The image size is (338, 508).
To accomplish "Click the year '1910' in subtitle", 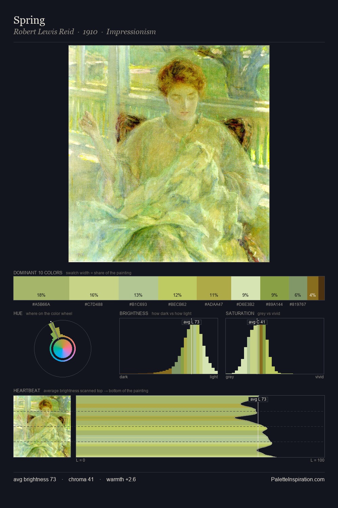I will point(90,32).
